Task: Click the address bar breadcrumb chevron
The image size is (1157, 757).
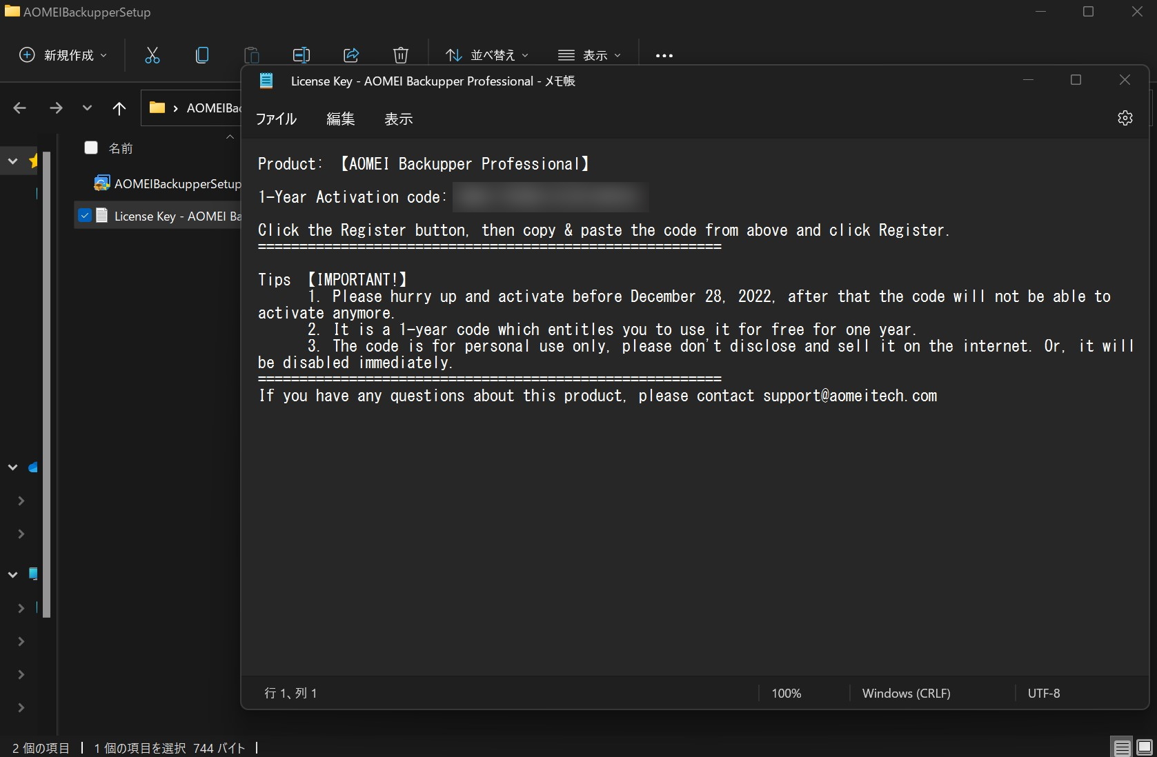Action: 176,108
